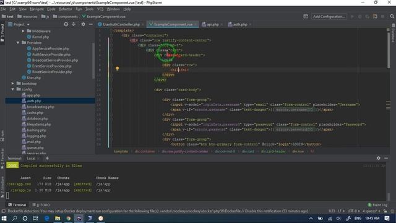Select logging.php in config
The height and width of the screenshot is (223, 396).
coord(37,136)
